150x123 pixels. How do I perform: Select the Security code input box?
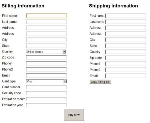[46, 93]
